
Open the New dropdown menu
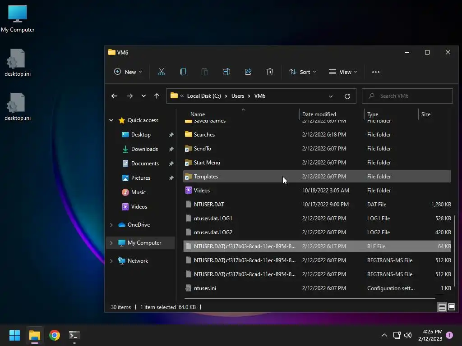128,72
